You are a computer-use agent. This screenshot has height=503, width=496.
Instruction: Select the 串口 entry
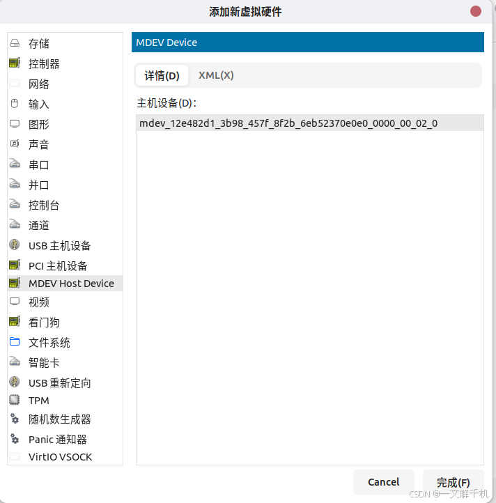pos(65,164)
